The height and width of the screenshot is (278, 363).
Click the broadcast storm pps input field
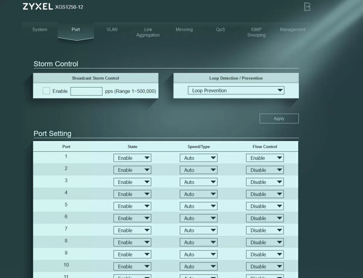pos(86,91)
